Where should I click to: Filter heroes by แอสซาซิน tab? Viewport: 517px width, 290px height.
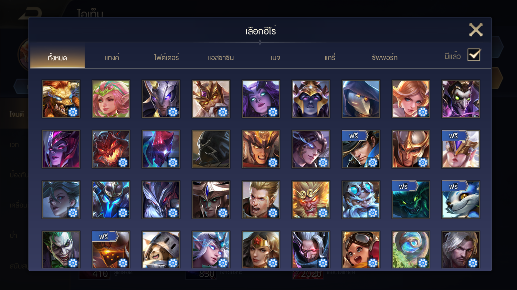[x=221, y=58]
